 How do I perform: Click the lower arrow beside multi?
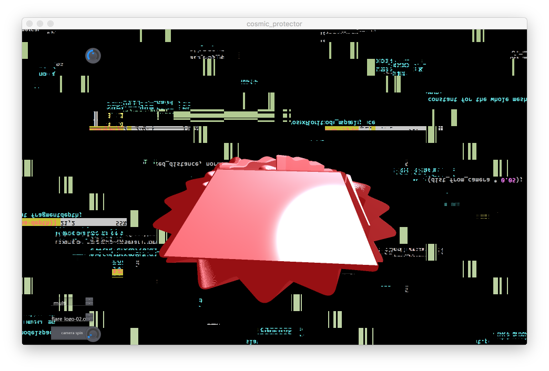point(89,304)
